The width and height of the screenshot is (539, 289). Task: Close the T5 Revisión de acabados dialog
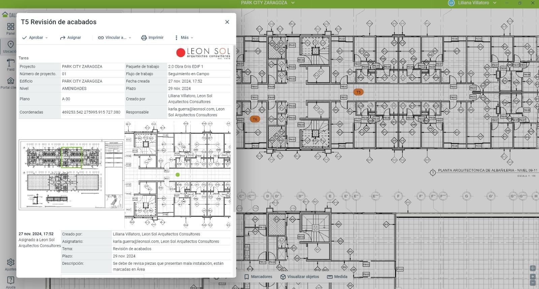click(227, 22)
